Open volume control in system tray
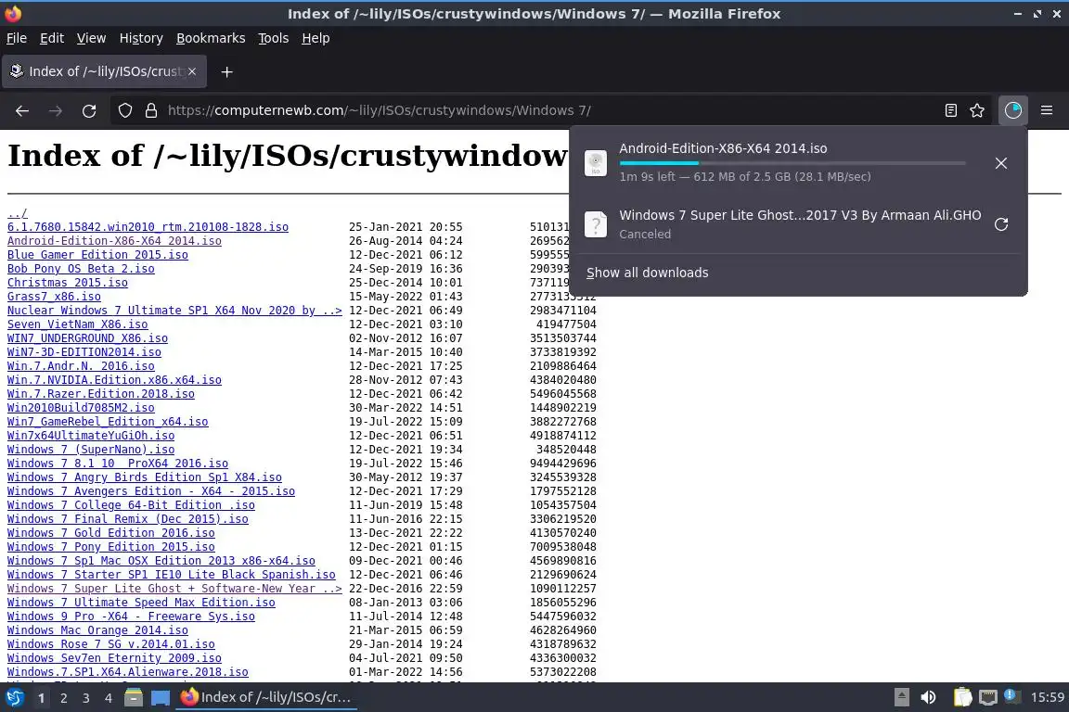The image size is (1069, 712). pos(928,697)
